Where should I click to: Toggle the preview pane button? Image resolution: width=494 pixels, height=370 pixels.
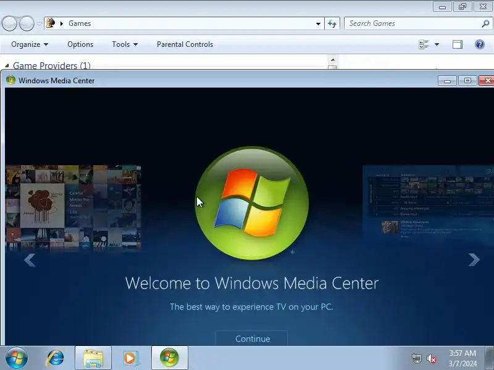tap(458, 44)
